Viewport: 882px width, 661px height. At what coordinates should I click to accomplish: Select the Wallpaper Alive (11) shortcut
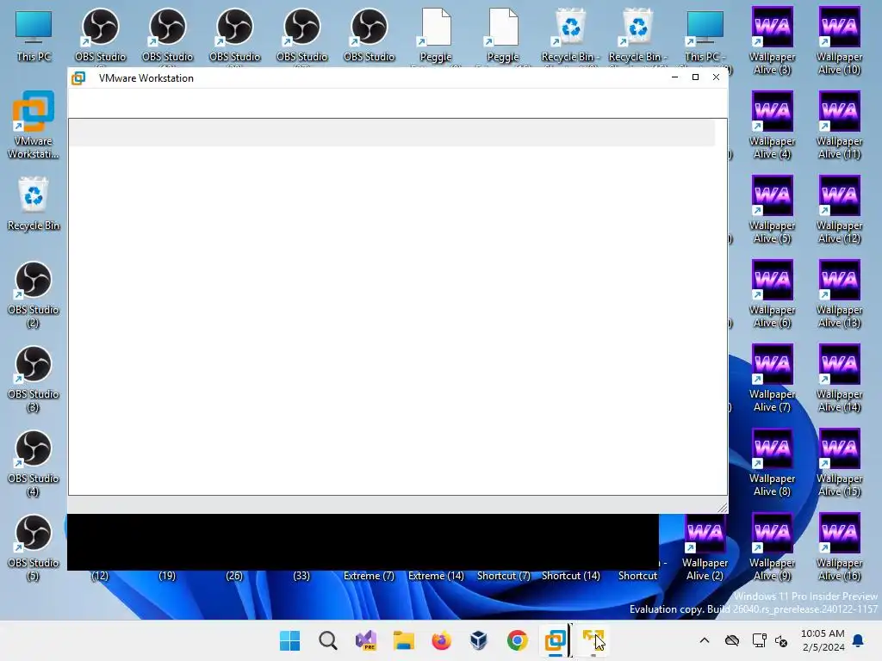point(839,126)
